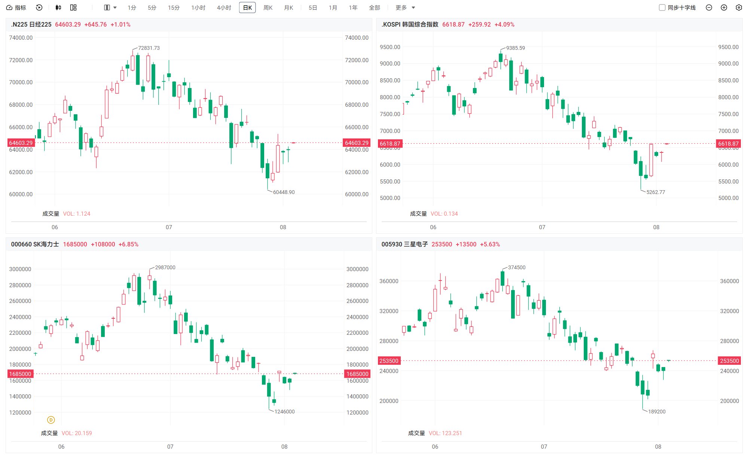This screenshot has width=745, height=455.
Task: Click the 005930 三星电子 chart title
Action: tap(404, 244)
